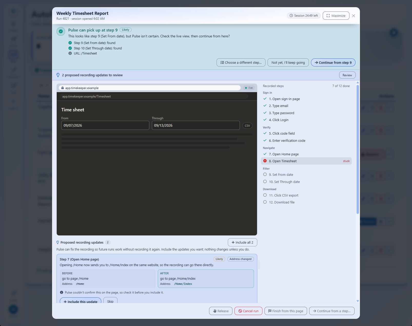Image resolution: width=412 pixels, height=326 pixels.
Task: Click Not yet, I'll keep going
Action: [288, 62]
